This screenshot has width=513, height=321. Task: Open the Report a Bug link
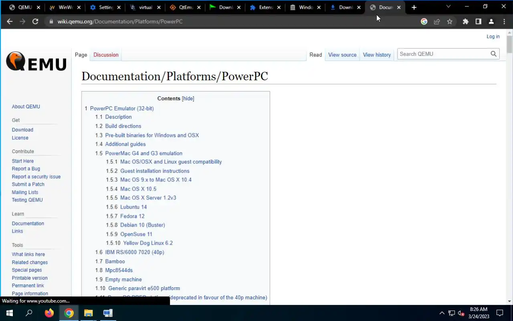tap(26, 169)
